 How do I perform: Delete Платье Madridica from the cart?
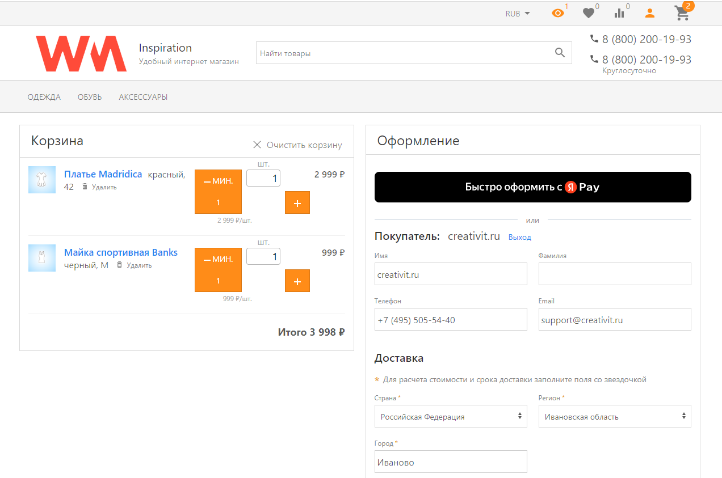[x=100, y=187]
